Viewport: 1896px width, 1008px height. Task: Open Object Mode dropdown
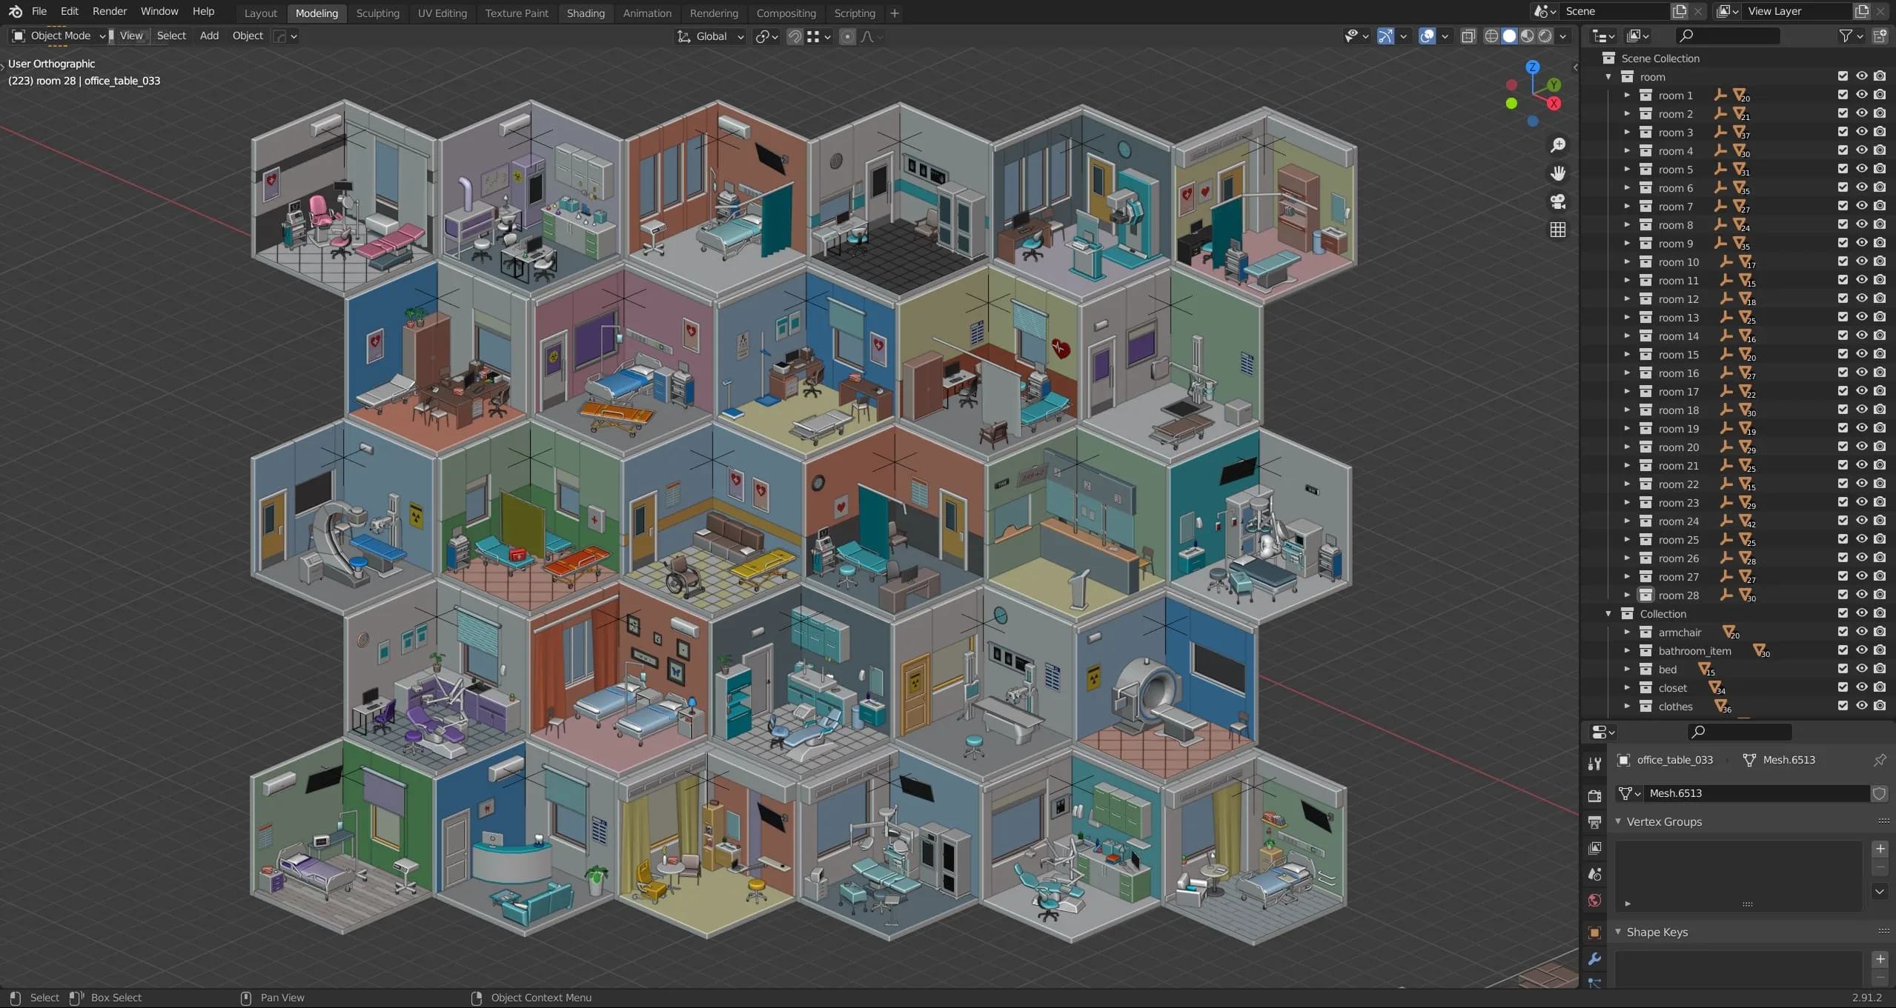(59, 36)
